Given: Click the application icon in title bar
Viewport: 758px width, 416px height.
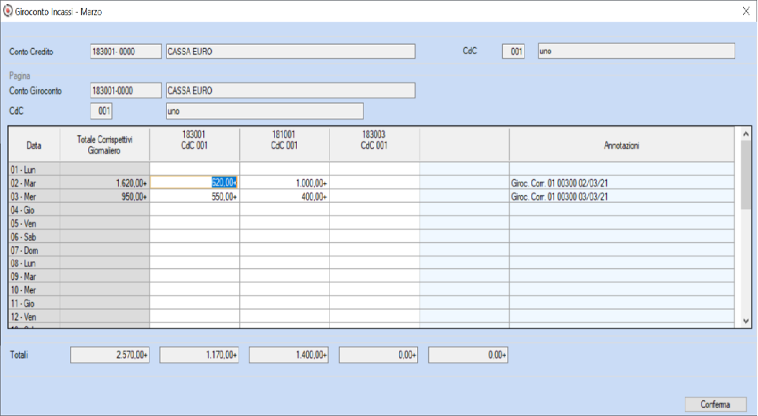Looking at the screenshot, I should (x=8, y=11).
